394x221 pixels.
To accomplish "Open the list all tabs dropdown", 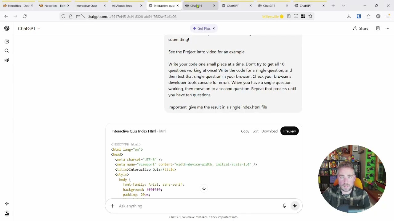I will [x=344, y=6].
